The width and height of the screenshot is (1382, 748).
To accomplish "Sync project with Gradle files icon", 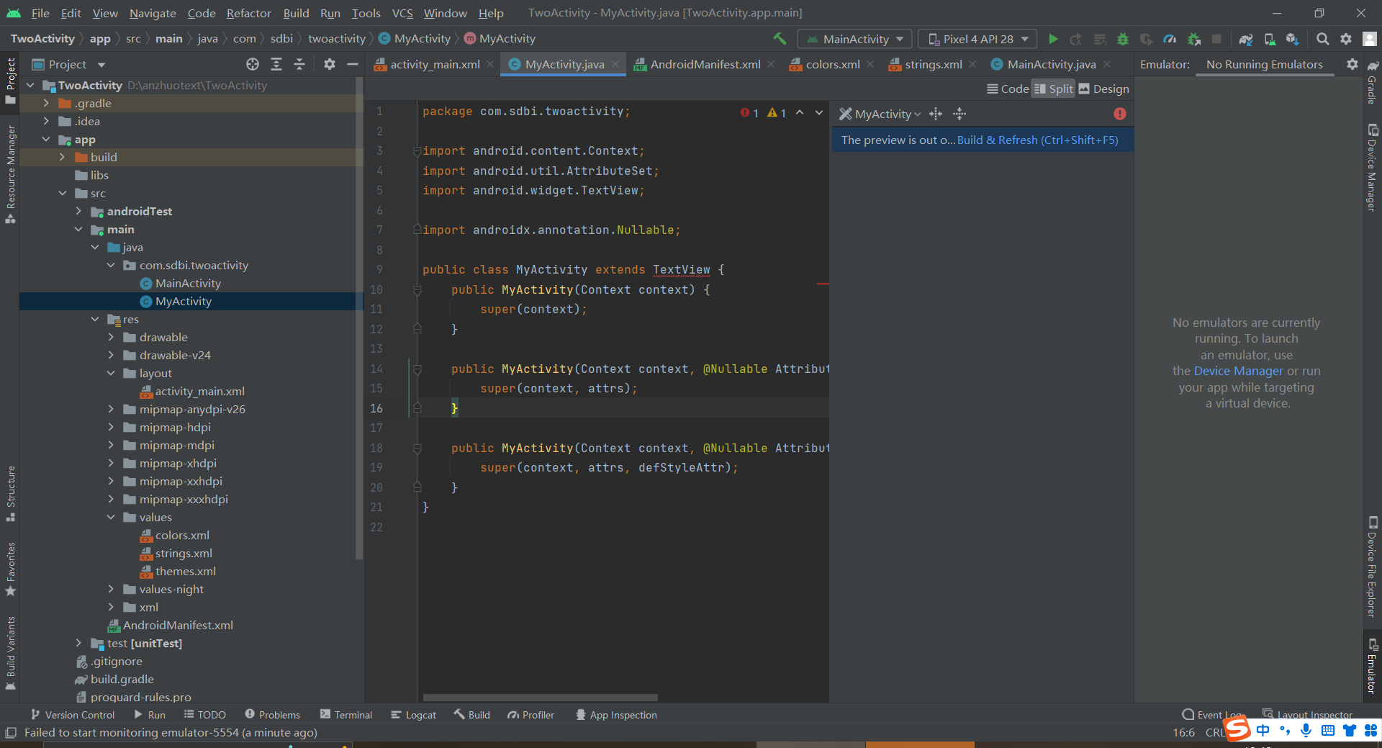I will (1246, 39).
